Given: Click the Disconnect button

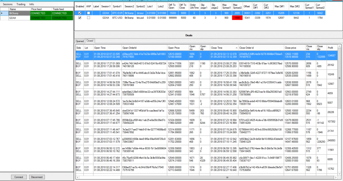Looking at the screenshot, I should [x=37, y=177].
